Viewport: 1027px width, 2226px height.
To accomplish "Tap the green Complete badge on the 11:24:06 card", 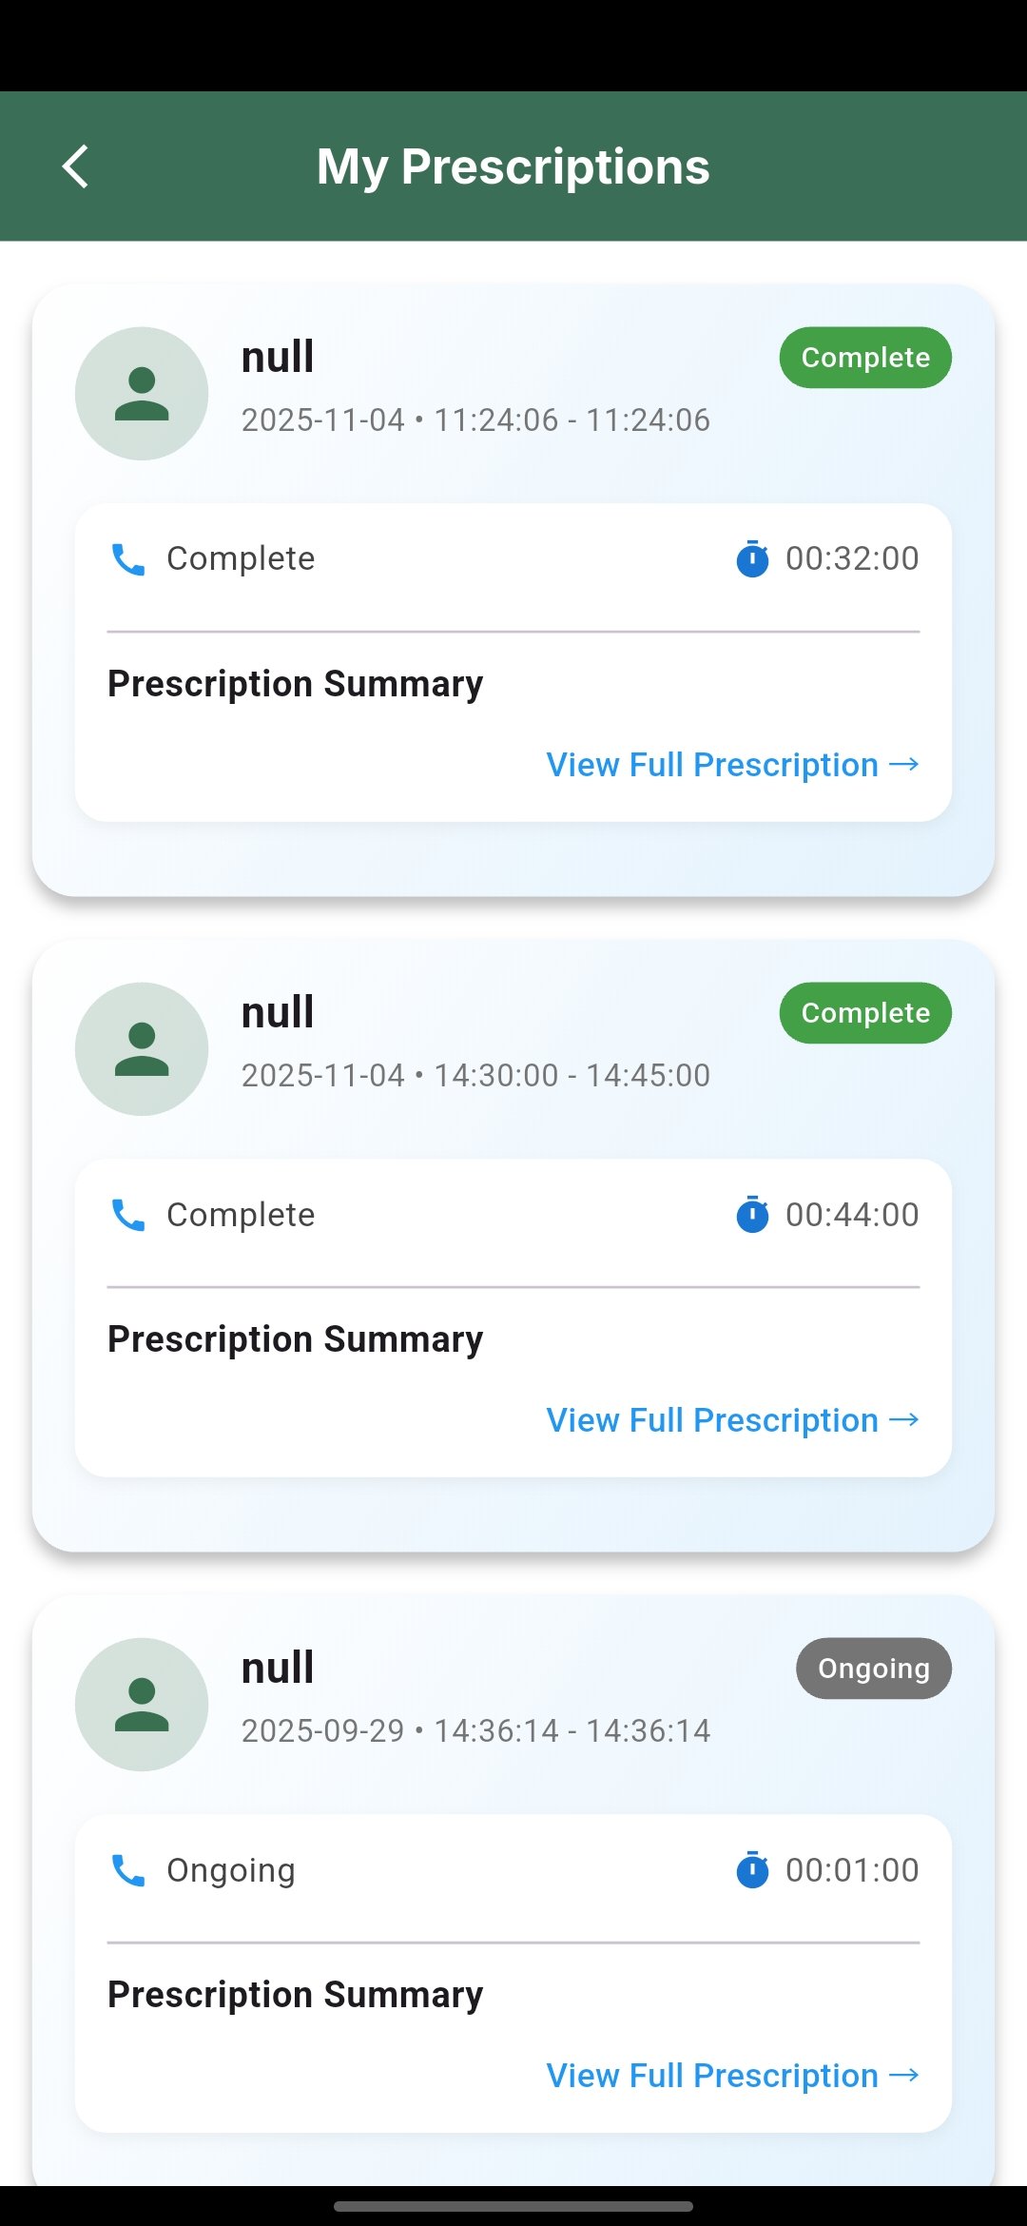I will pos(865,358).
